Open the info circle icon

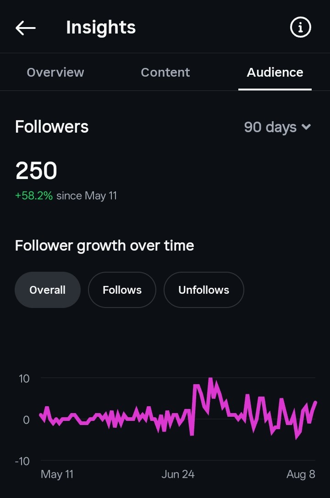click(x=301, y=28)
